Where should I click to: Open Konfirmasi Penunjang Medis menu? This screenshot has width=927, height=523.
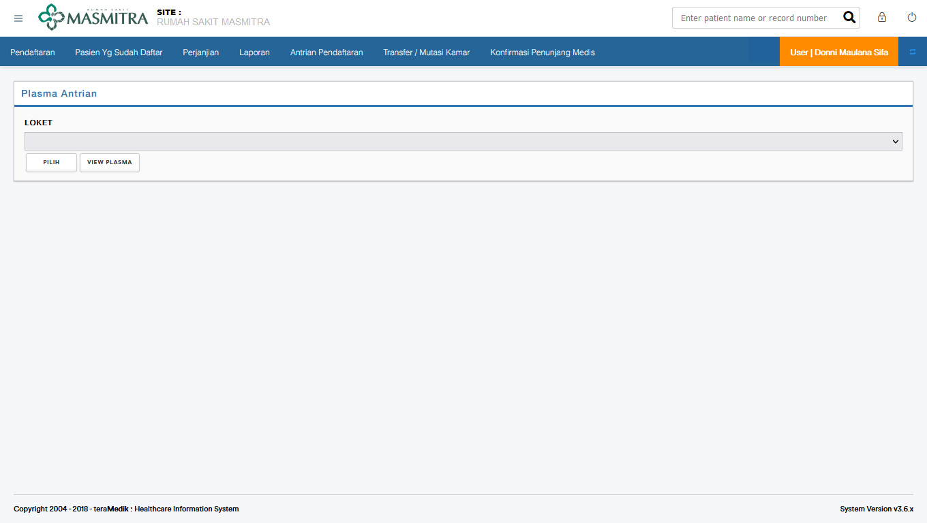tap(543, 52)
